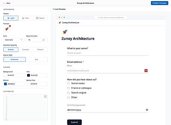
Task: Open the Noto Sans font dropdown
Action: [x=14, y=40]
